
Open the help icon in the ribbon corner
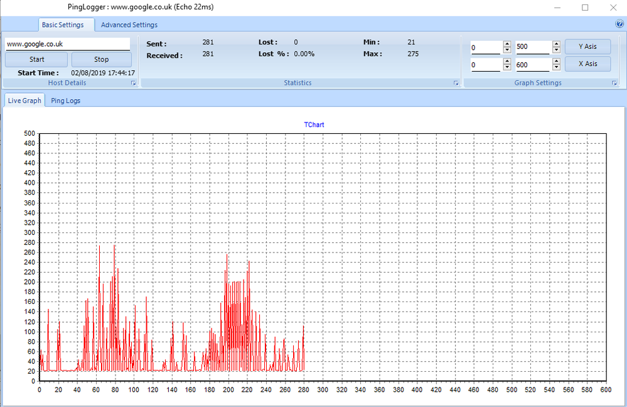pos(619,24)
